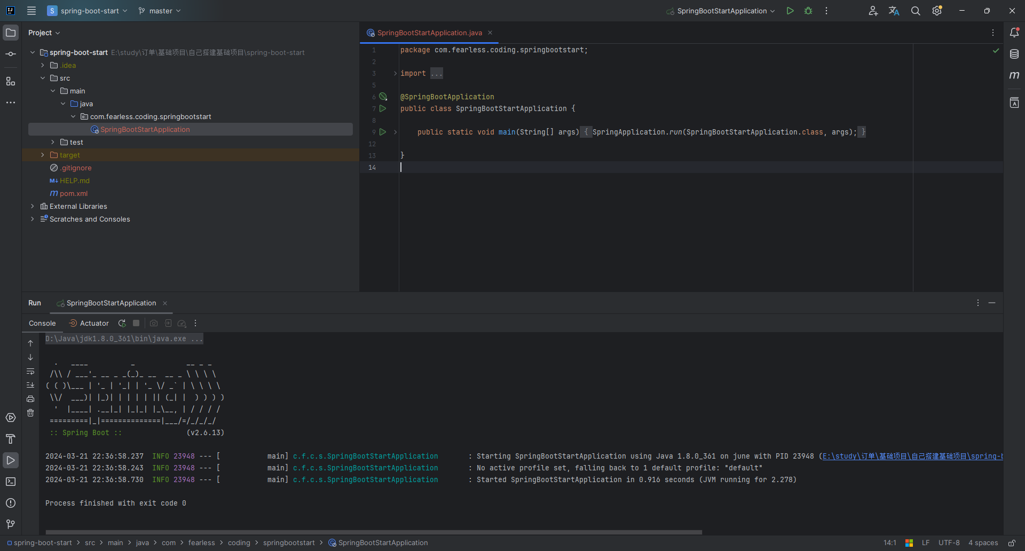Open IDE Settings gear icon
Image resolution: width=1025 pixels, height=551 pixels.
click(937, 11)
